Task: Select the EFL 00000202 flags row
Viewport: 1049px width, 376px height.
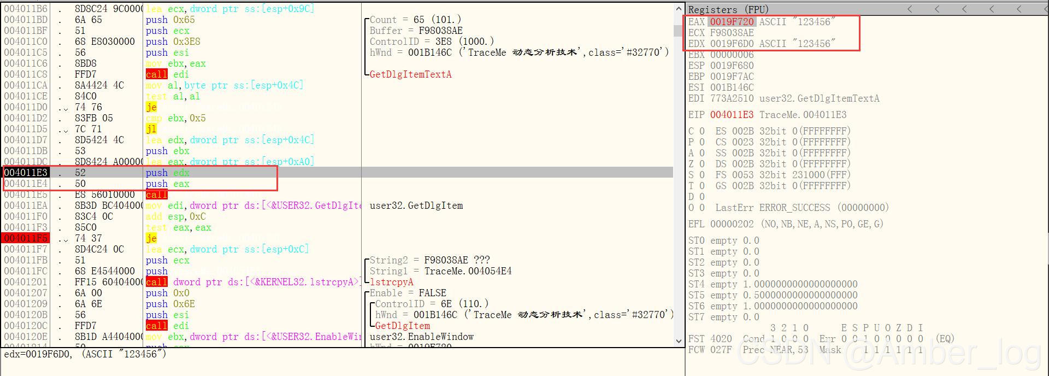Action: [x=786, y=224]
